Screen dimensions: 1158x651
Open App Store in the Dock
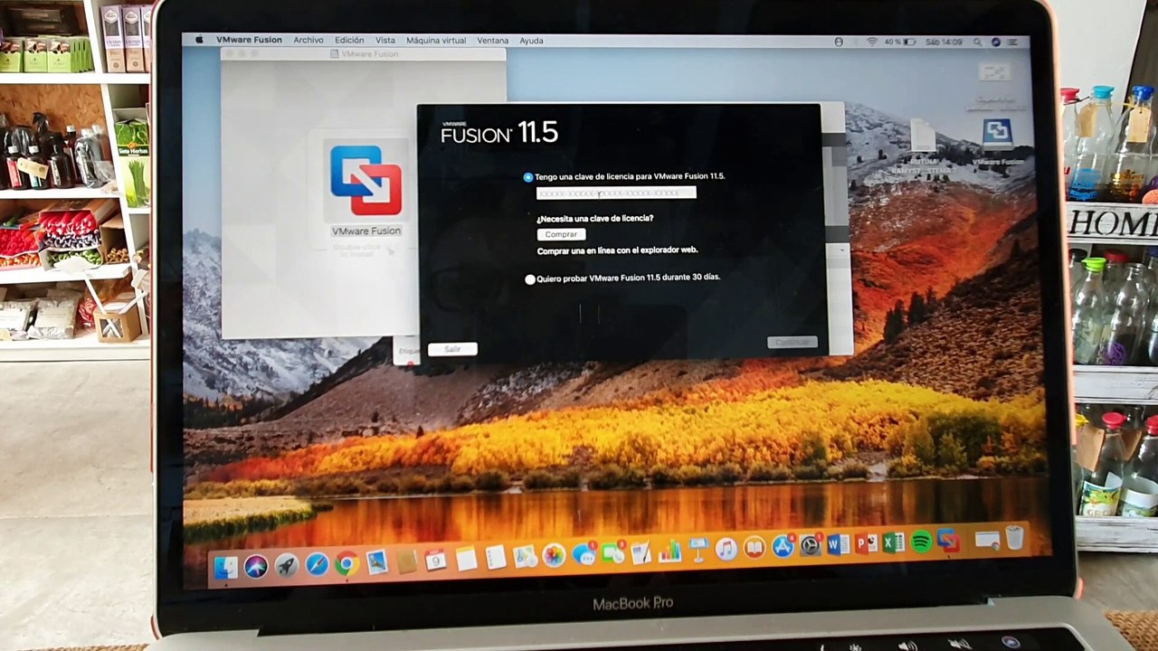(x=783, y=546)
